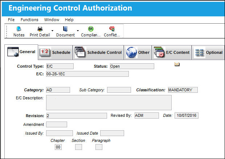Click the Date field 10/07/2016

pyautogui.click(x=187, y=115)
